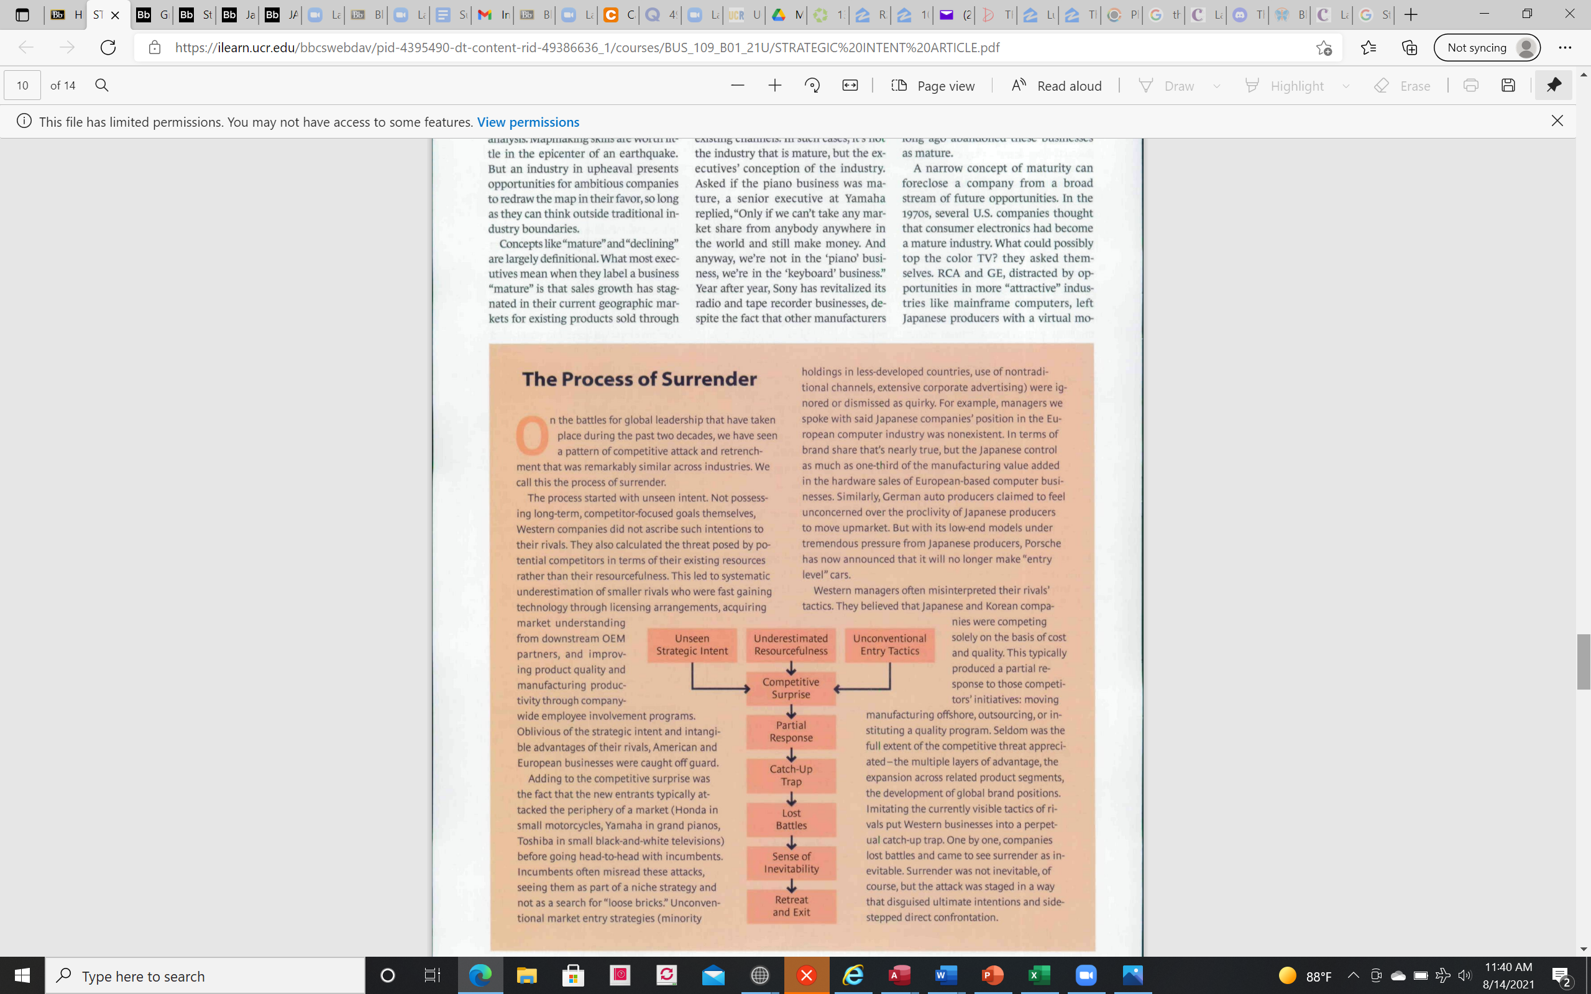Switch to the UCR tab

(x=745, y=14)
